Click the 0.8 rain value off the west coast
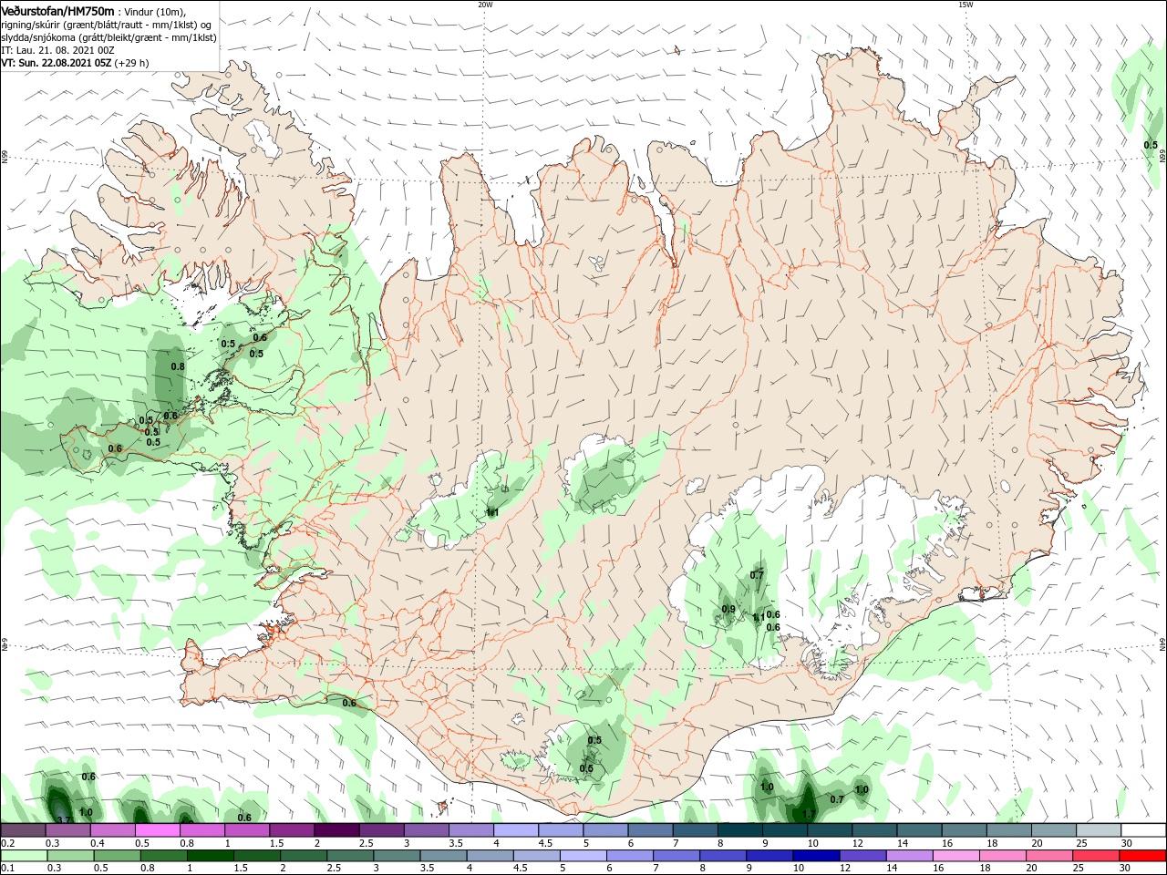Image resolution: width=1167 pixels, height=875 pixels. (178, 366)
